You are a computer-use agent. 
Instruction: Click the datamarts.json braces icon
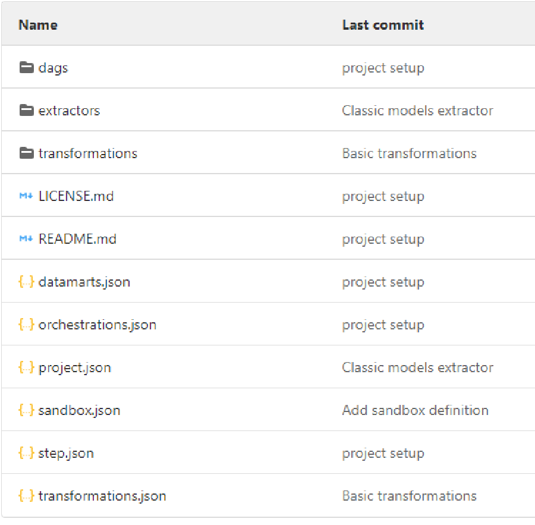pyautogui.click(x=26, y=282)
